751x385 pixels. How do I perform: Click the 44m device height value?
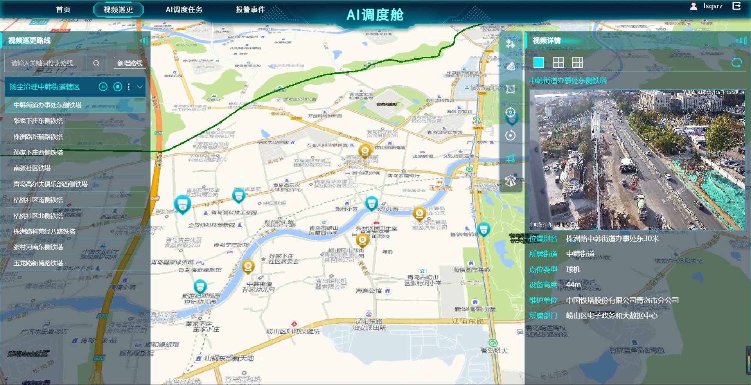(x=573, y=284)
